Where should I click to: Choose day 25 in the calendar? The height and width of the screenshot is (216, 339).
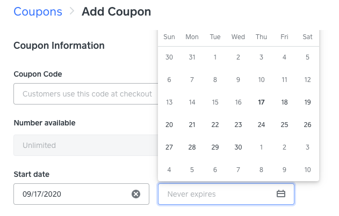284,125
